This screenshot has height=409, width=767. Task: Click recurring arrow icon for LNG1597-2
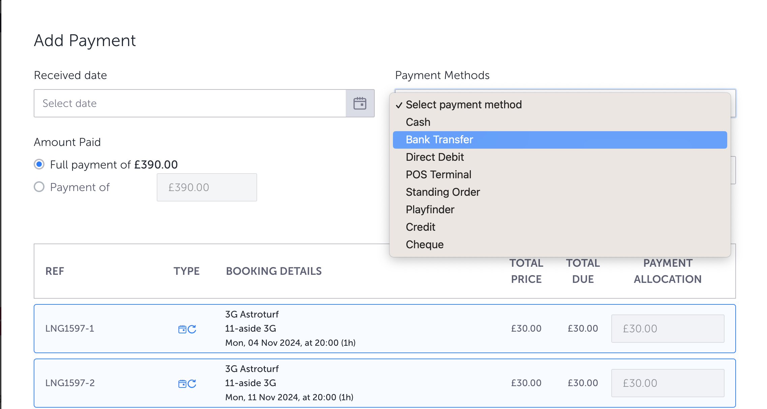pyautogui.click(x=192, y=383)
